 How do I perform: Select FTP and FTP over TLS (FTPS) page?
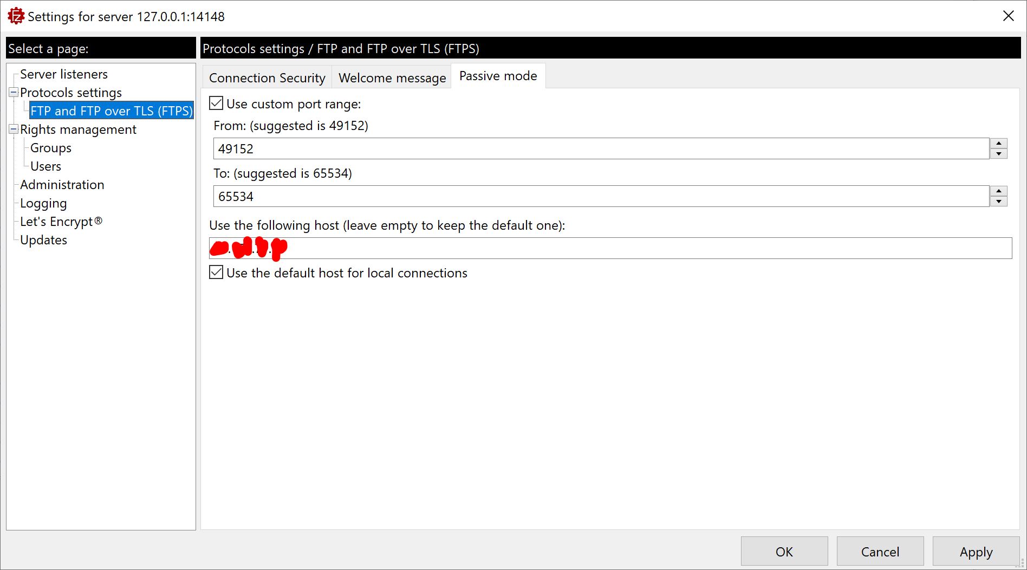click(x=112, y=111)
